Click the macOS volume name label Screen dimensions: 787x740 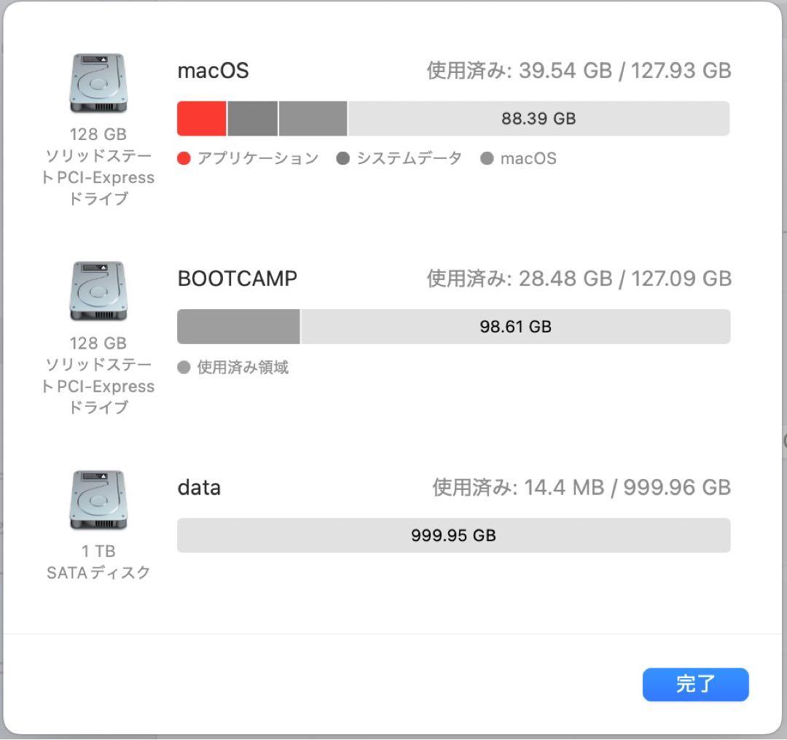pos(212,70)
